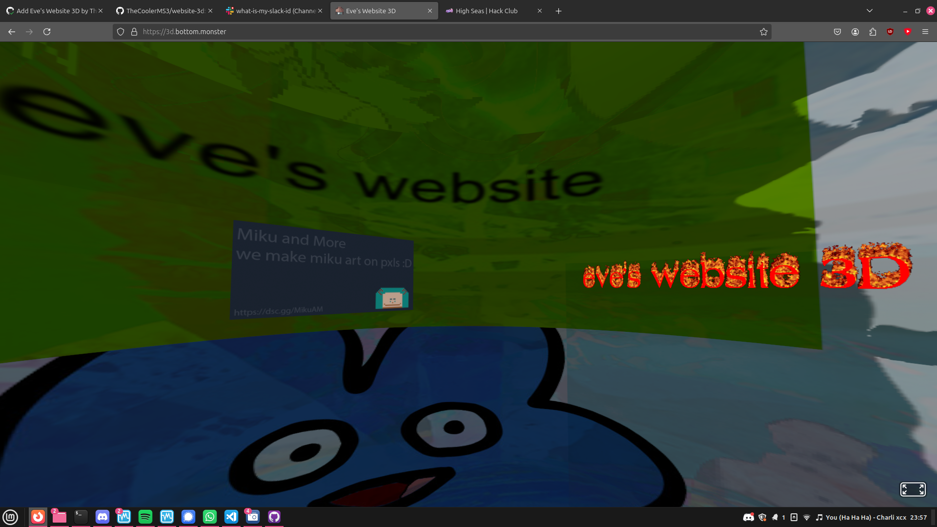
Task: Click the reload page button
Action: [47, 32]
